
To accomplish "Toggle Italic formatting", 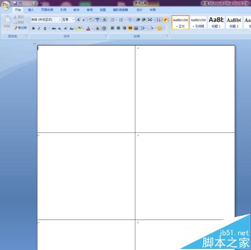I will coord(39,28).
